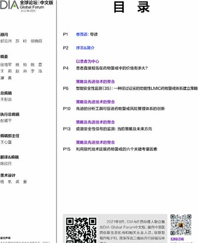Click the 美术设计 heading in sidebar
198x243 pixels.
click(8, 175)
